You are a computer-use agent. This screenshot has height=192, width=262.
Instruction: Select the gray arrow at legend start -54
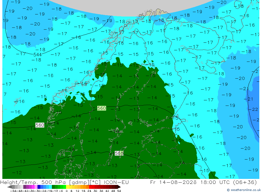(x=9, y=187)
